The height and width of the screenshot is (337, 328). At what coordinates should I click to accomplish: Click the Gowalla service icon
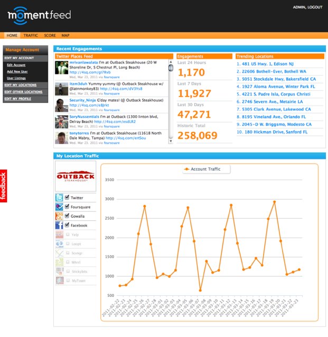click(59, 216)
